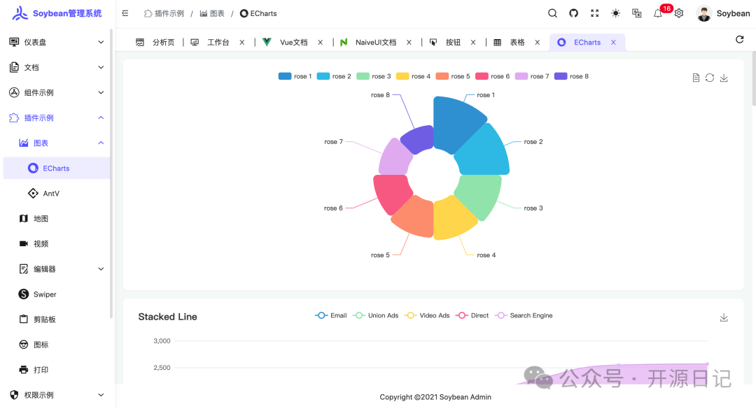Enter fullscreen mode via header icon
Image resolution: width=756 pixels, height=409 pixels.
click(x=594, y=13)
